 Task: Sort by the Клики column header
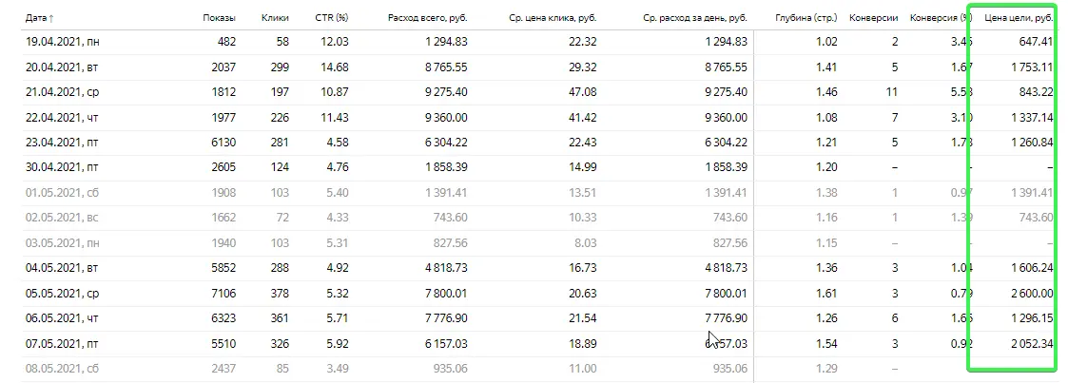point(275,18)
